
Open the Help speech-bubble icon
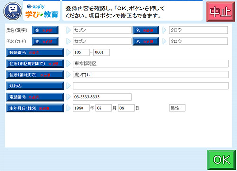[13, 11]
